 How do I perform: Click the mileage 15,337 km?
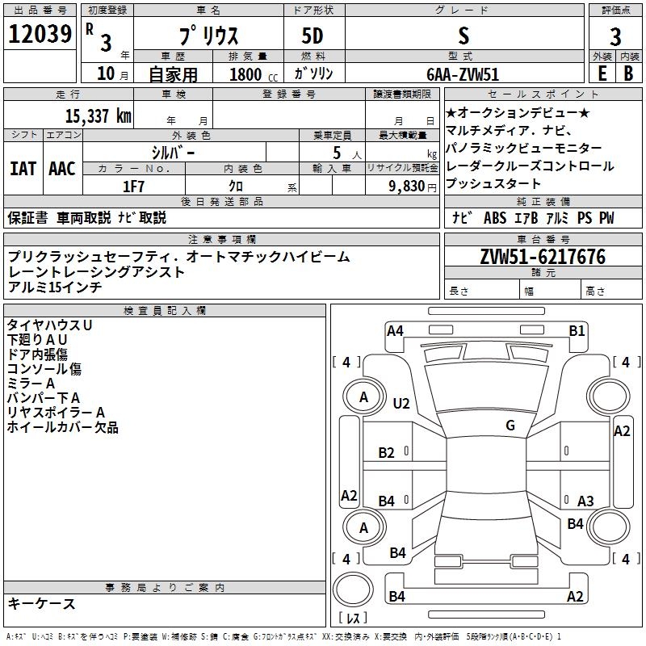[x=98, y=115]
